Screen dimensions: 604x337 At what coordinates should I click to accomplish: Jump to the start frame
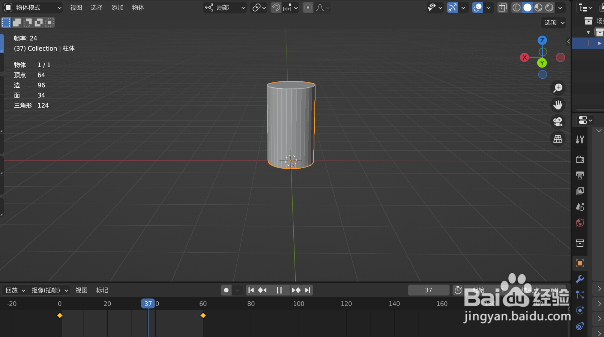click(x=251, y=290)
